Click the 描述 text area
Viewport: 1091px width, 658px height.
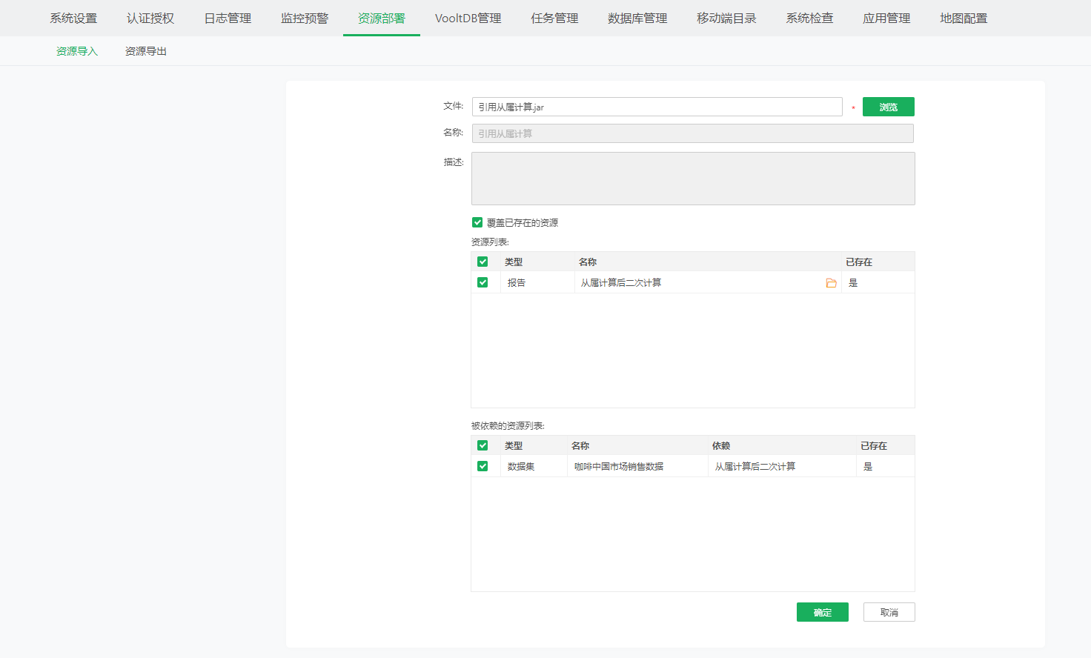pyautogui.click(x=693, y=179)
